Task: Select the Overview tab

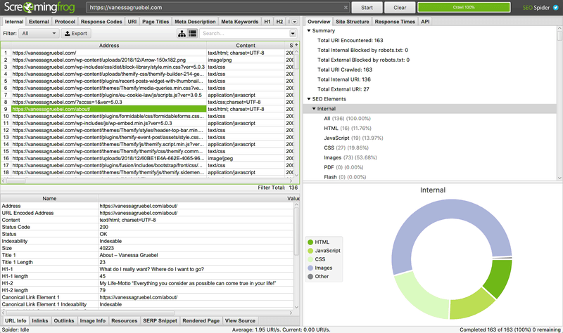Action: click(x=319, y=22)
